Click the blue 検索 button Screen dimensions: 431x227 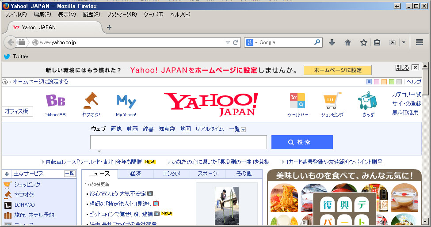pyautogui.click(x=302, y=142)
